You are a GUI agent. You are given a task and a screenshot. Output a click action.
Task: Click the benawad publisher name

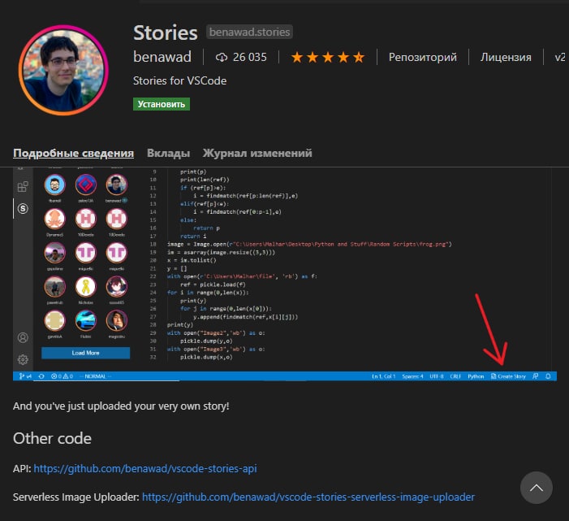[162, 57]
